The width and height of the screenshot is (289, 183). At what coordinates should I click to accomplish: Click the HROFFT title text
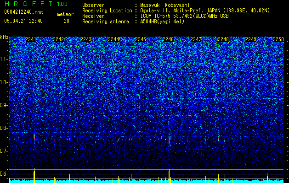[28, 4]
